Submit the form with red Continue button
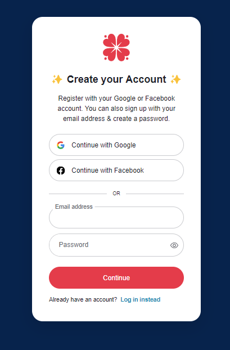 coord(116,277)
